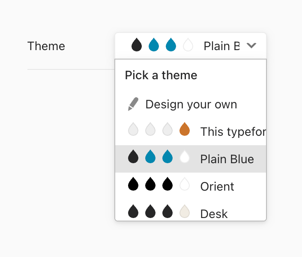Click the selected Plain Blue theme field
Viewport: 302px width, 257px height.
coord(221,46)
